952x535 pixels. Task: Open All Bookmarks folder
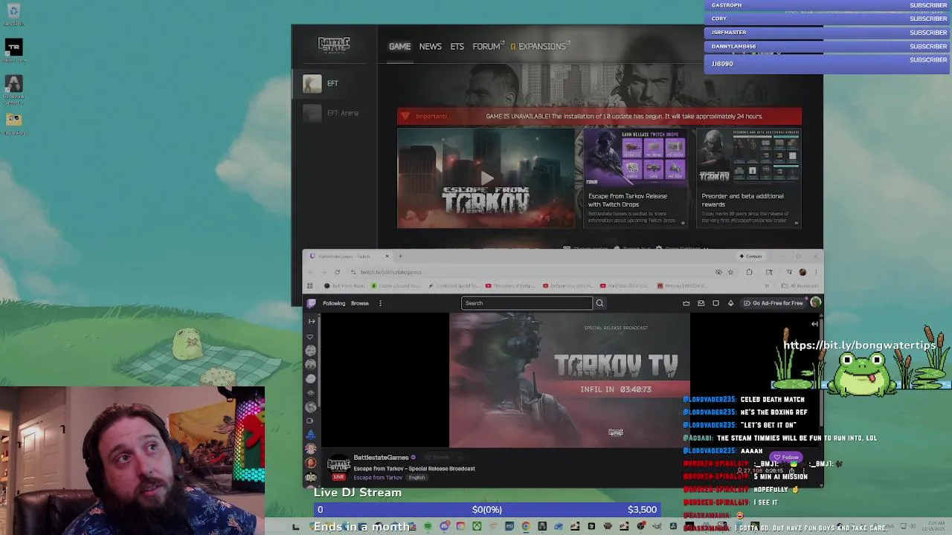(800, 286)
